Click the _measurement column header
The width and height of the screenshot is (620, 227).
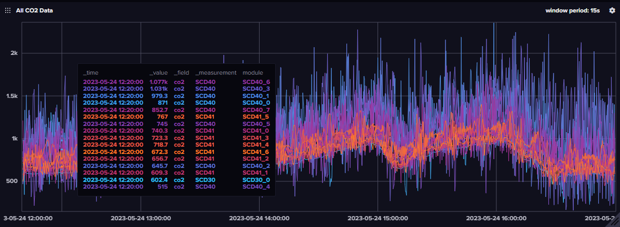click(x=215, y=73)
